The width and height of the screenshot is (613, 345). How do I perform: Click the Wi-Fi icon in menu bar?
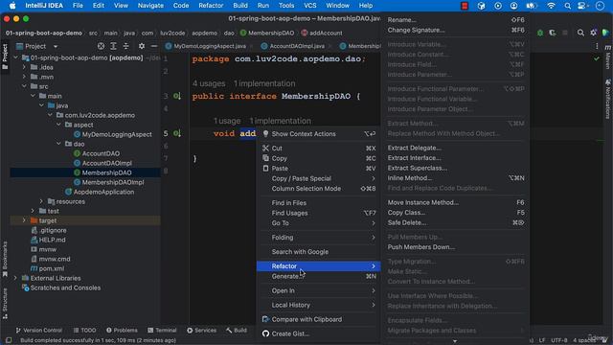[x=551, y=6]
